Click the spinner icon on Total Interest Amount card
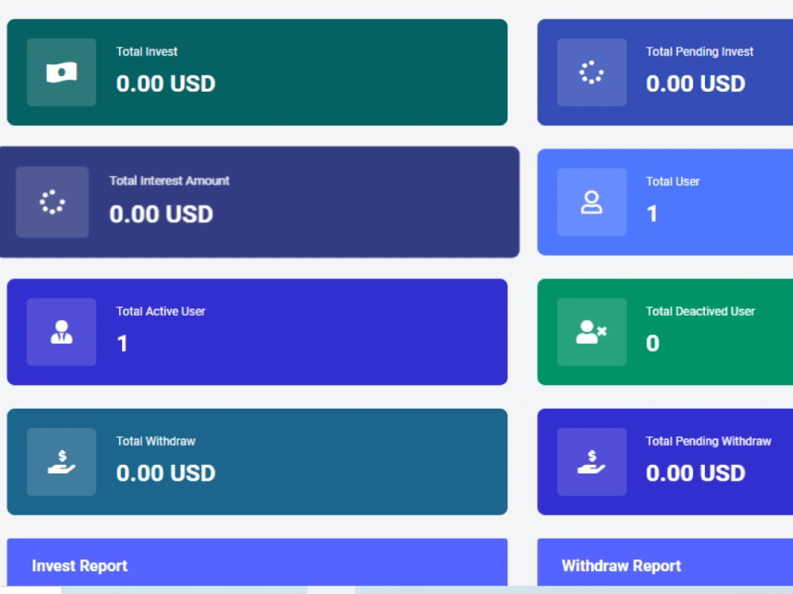 [52, 202]
